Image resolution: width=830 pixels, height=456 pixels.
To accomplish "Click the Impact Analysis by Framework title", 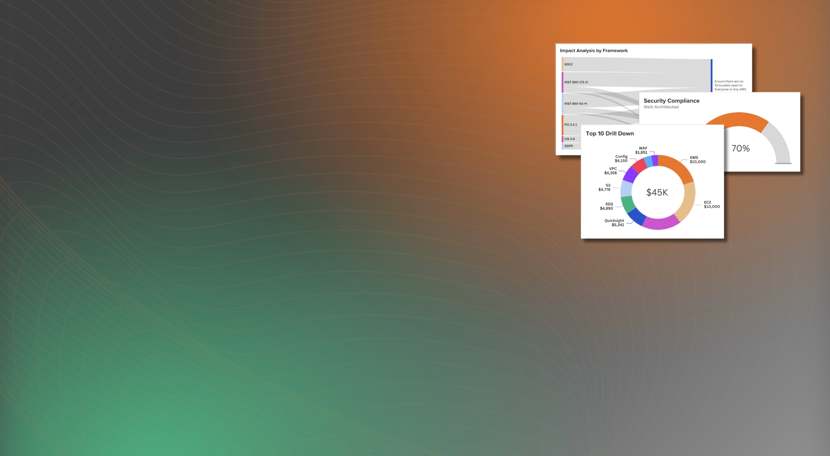I will (x=593, y=50).
